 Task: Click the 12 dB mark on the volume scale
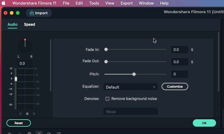(11, 69)
